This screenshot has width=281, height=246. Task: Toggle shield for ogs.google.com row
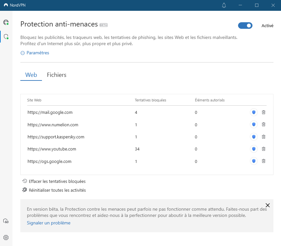(254, 161)
